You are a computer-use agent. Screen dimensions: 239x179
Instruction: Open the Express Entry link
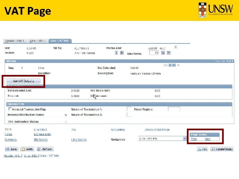click(42, 134)
